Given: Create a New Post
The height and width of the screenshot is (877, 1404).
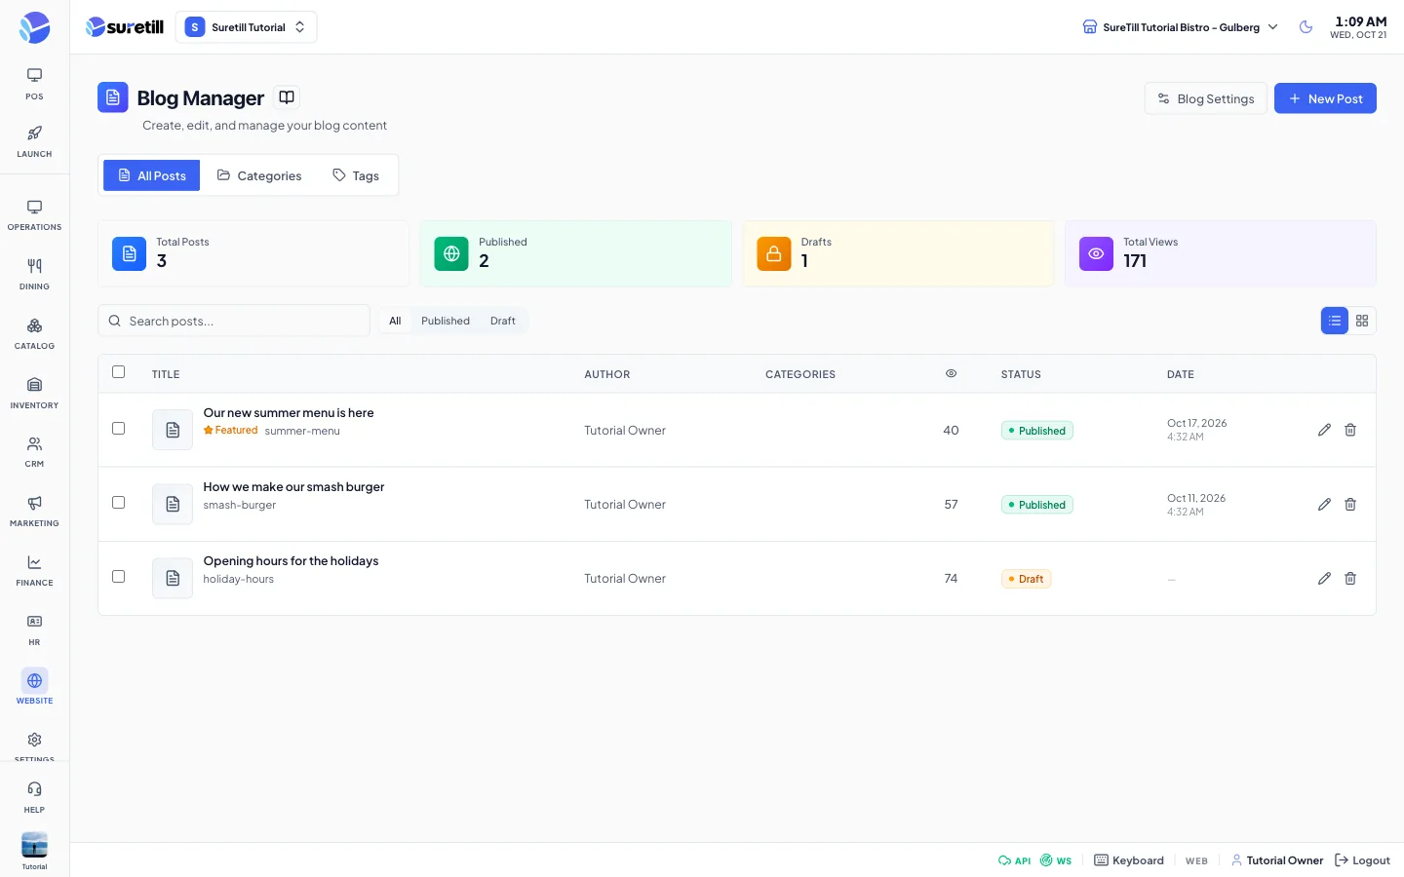Looking at the screenshot, I should [x=1325, y=98].
